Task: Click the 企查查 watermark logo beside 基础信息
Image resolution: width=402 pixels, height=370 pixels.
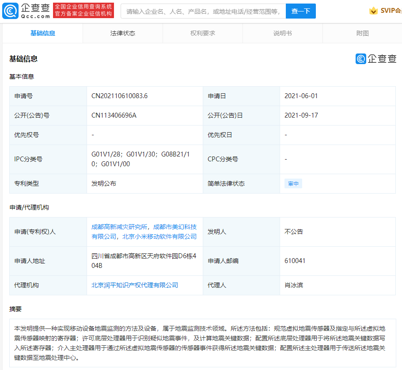Action: [x=375, y=58]
